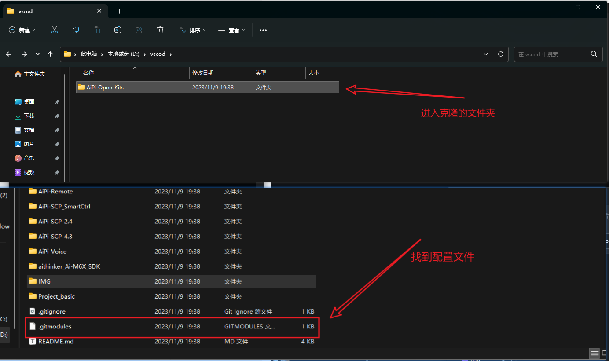Click the Rename icon in toolbar
Image resolution: width=609 pixels, height=361 pixels.
coord(118,30)
